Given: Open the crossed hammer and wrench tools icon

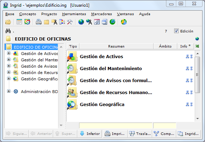Looking at the screenshot, I should coord(70,22).
